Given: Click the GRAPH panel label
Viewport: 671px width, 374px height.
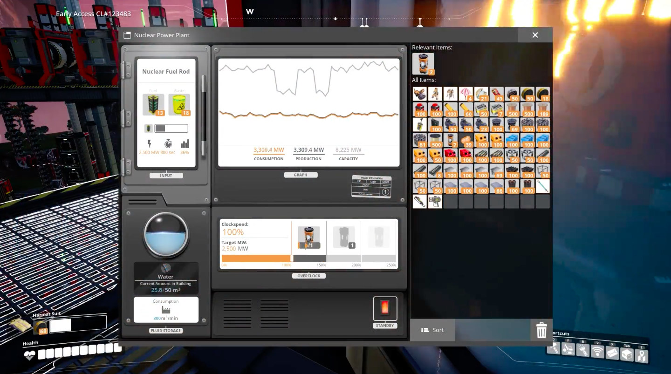Looking at the screenshot, I should pos(301,175).
